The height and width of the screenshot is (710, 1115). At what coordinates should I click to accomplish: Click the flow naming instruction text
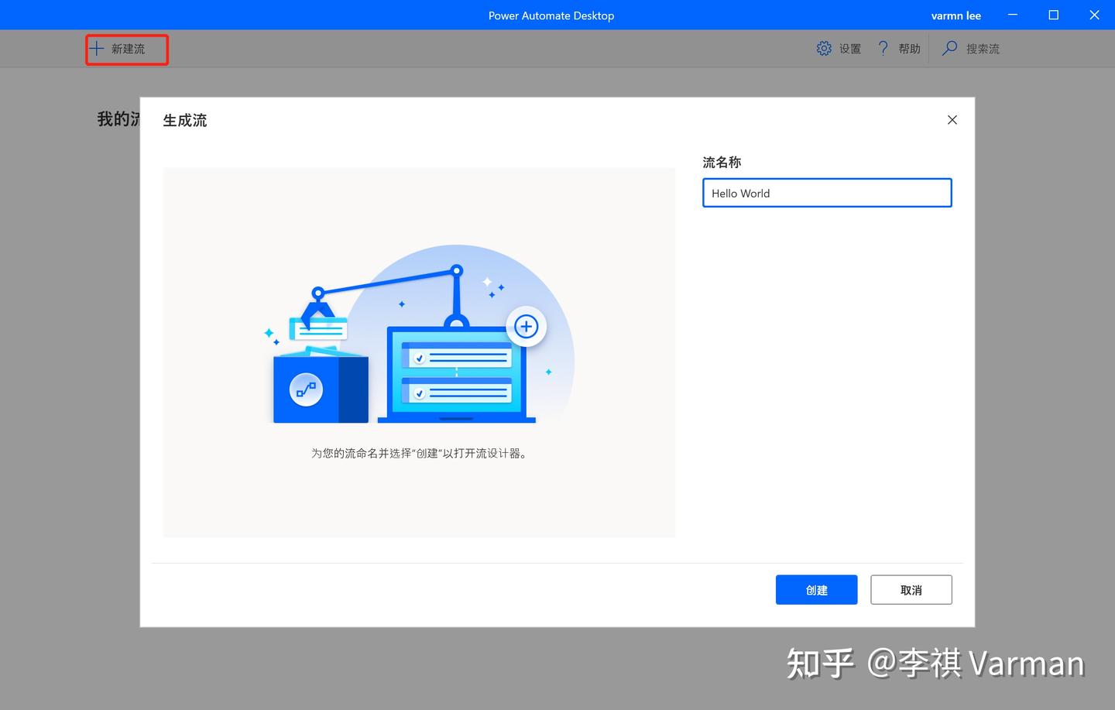coord(419,453)
